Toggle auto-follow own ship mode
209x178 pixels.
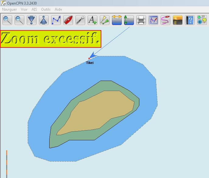click(68, 20)
